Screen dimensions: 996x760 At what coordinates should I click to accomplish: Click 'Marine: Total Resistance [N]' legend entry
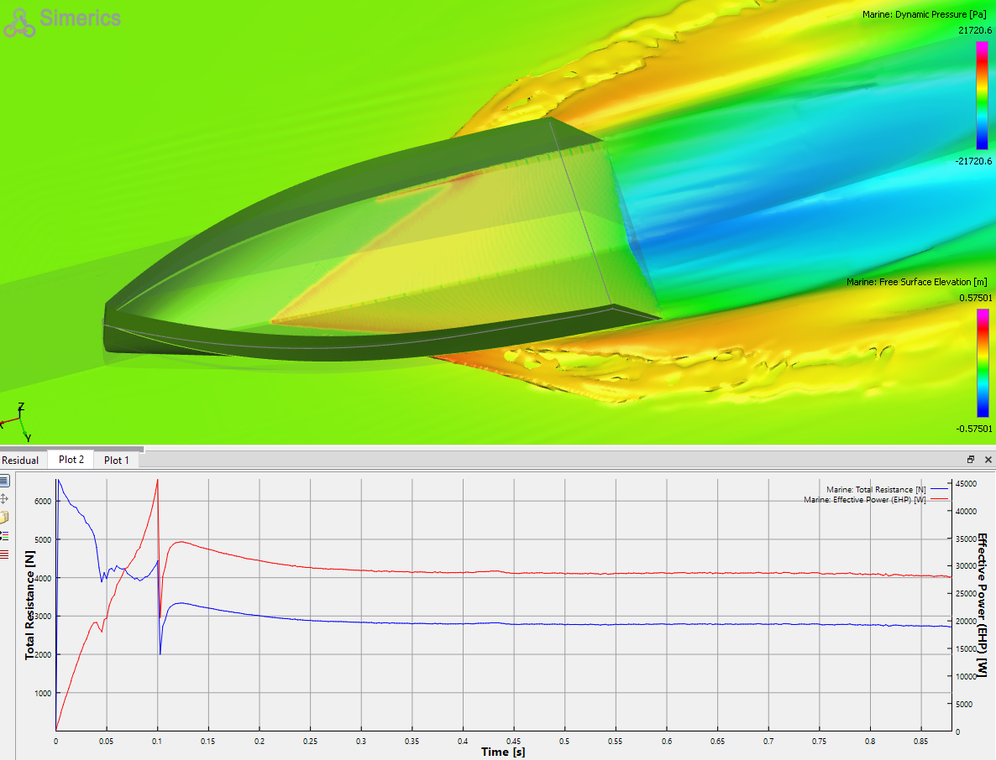876,490
